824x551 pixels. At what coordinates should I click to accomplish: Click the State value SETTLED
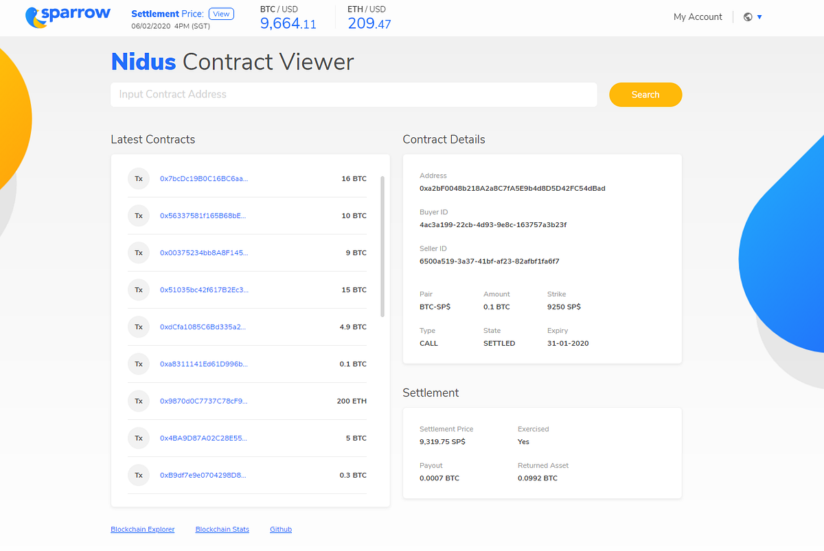pyautogui.click(x=499, y=343)
